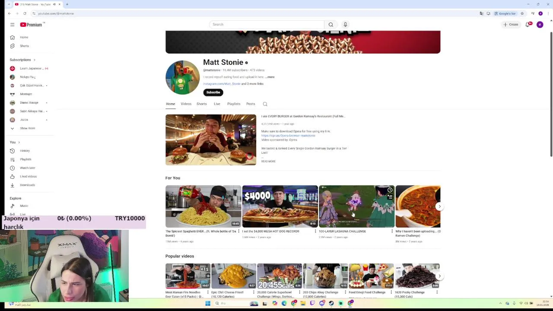Subscribe to Matt Stonie
Viewport: 553px width, 311px height.
pos(213,92)
